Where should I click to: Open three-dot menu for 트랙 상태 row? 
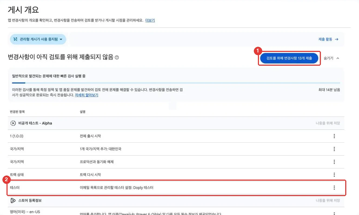click(x=334, y=175)
